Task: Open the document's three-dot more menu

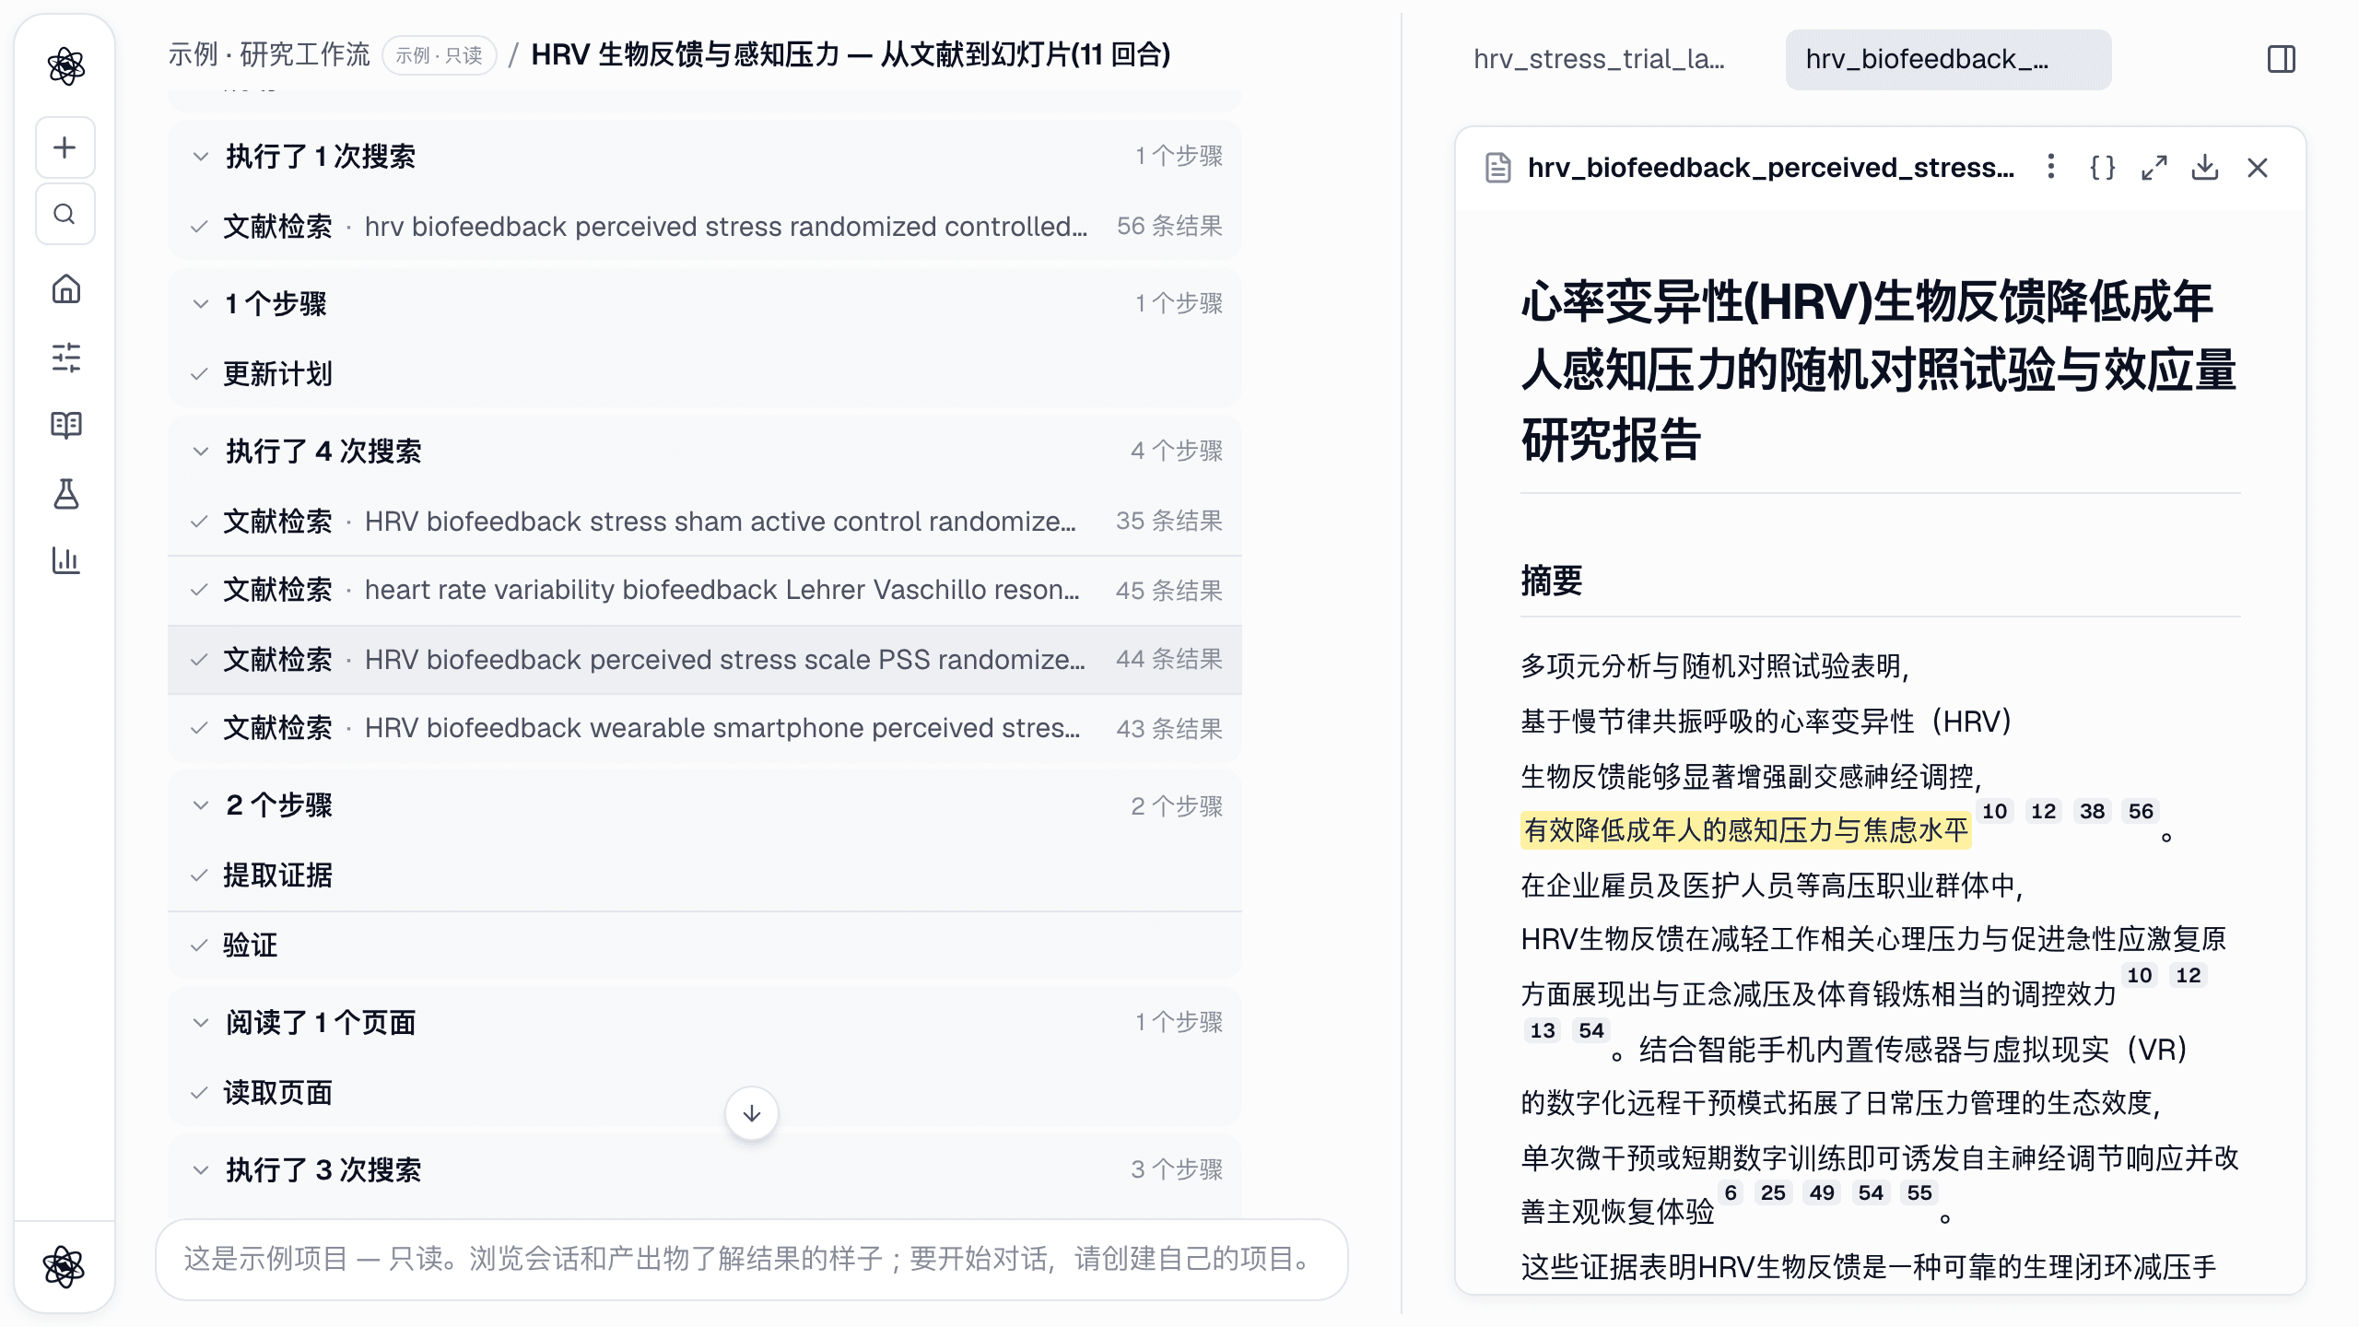Action: pos(2050,167)
